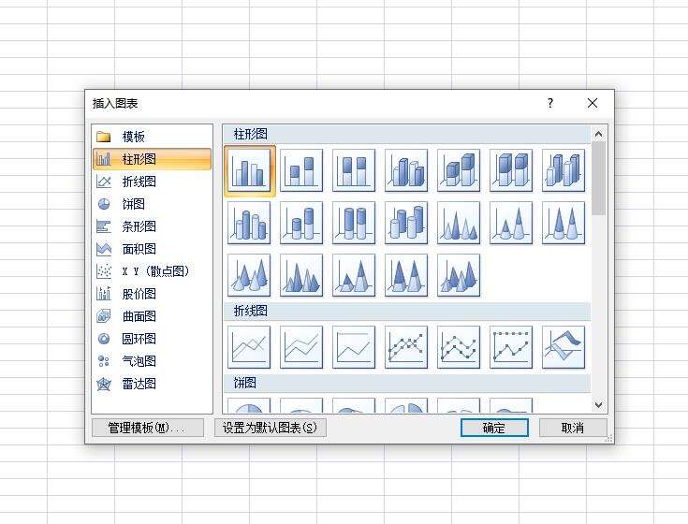Pick 100% stacked line with markers
688x524 pixels.
pos(511,347)
